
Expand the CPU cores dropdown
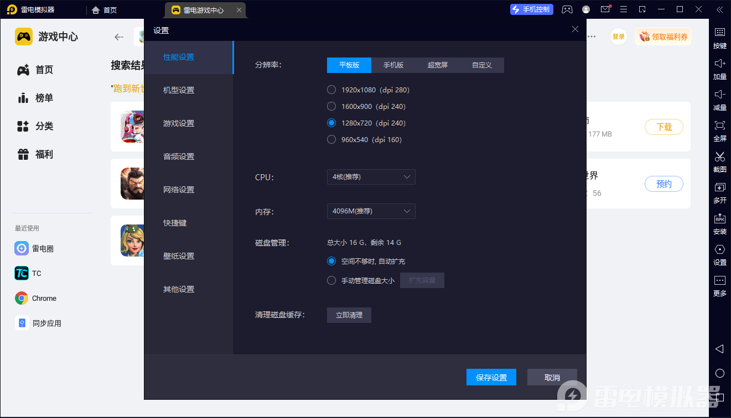[371, 177]
